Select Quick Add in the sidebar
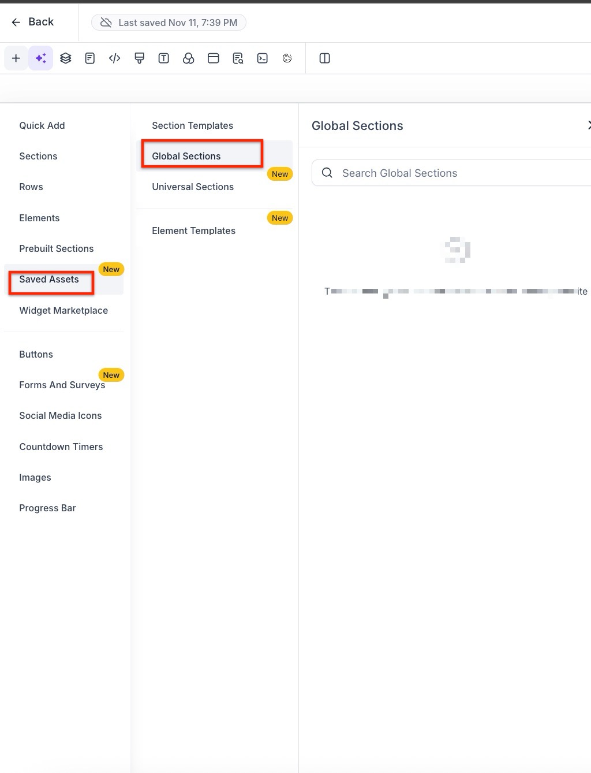Image resolution: width=591 pixels, height=773 pixels. click(x=42, y=125)
